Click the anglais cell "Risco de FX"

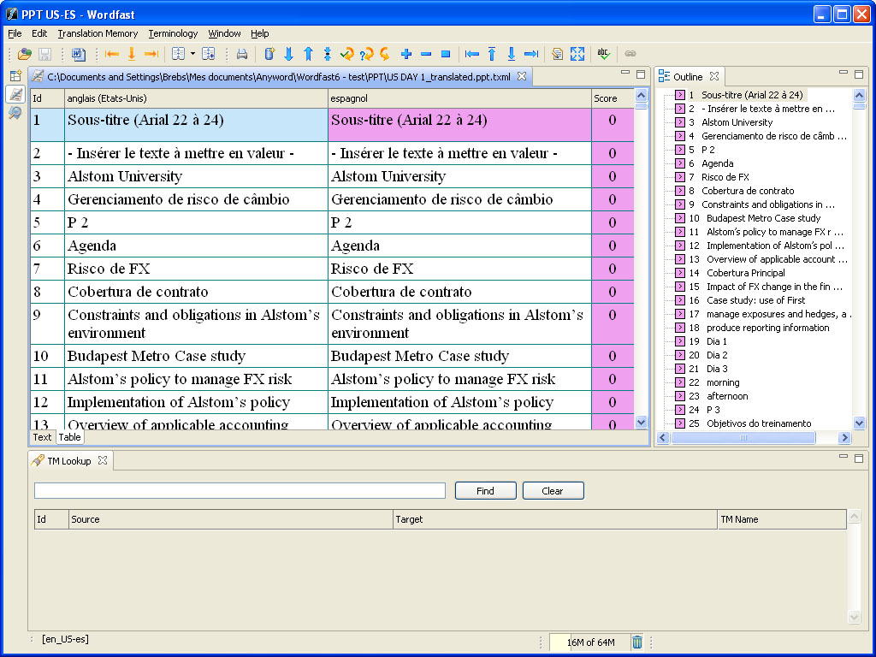tap(196, 269)
